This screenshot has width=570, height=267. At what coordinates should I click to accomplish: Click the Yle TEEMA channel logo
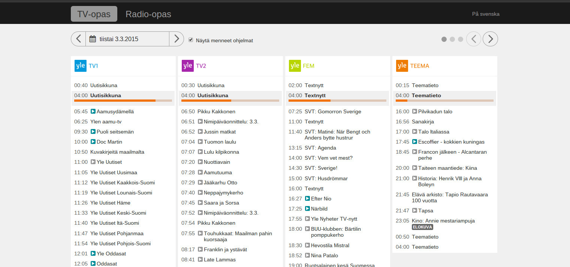[402, 66]
